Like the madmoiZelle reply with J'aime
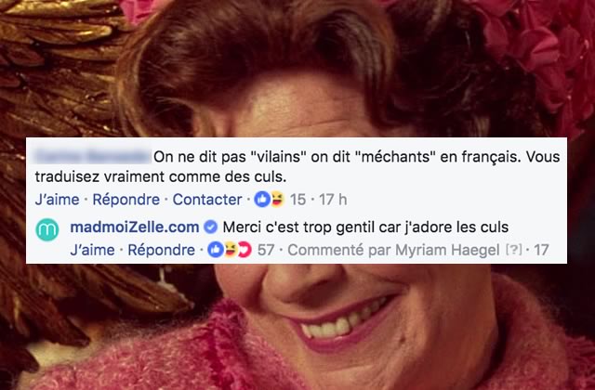The image size is (595, 390). pos(92,250)
